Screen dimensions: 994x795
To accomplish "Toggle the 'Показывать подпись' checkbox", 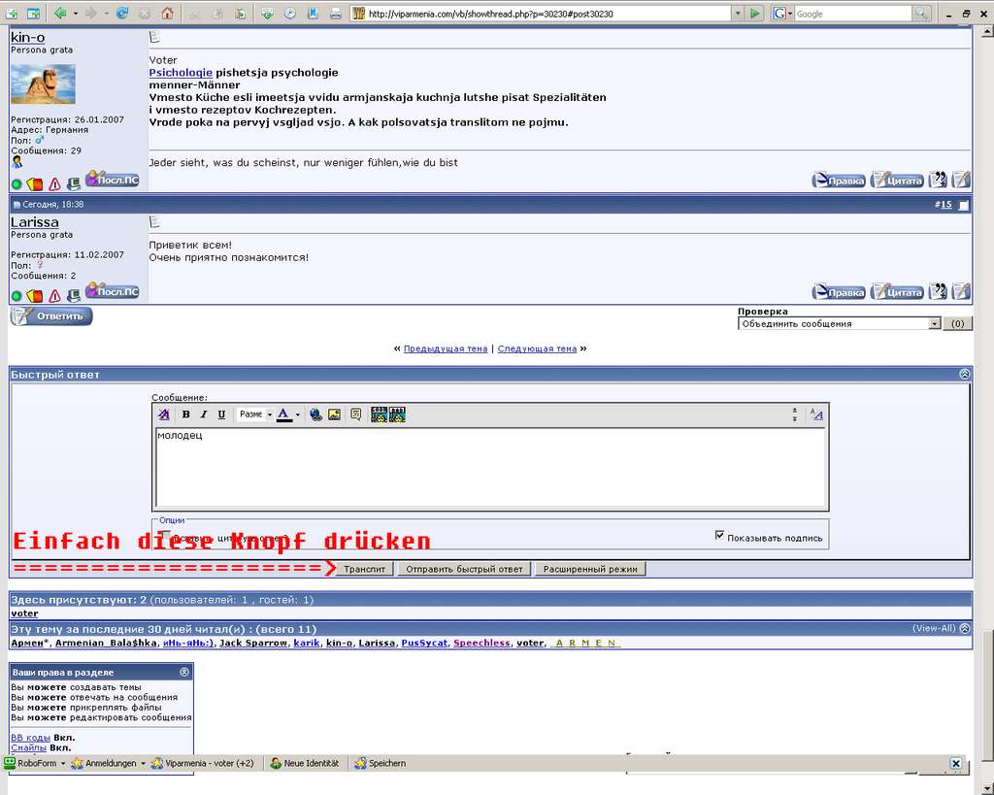I will [x=719, y=535].
